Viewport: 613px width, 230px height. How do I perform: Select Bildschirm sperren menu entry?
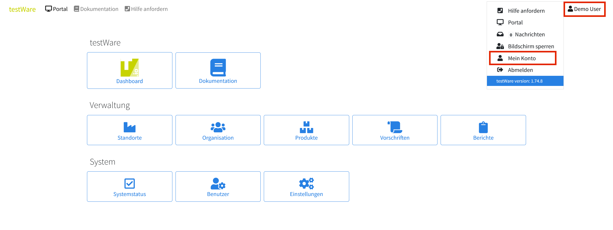click(x=531, y=46)
